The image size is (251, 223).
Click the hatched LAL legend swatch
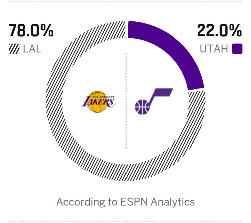(x=14, y=49)
